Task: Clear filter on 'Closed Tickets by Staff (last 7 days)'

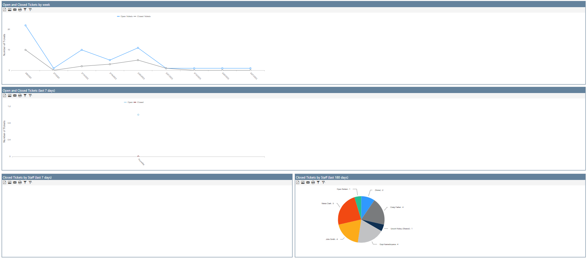Action: tap(30, 182)
